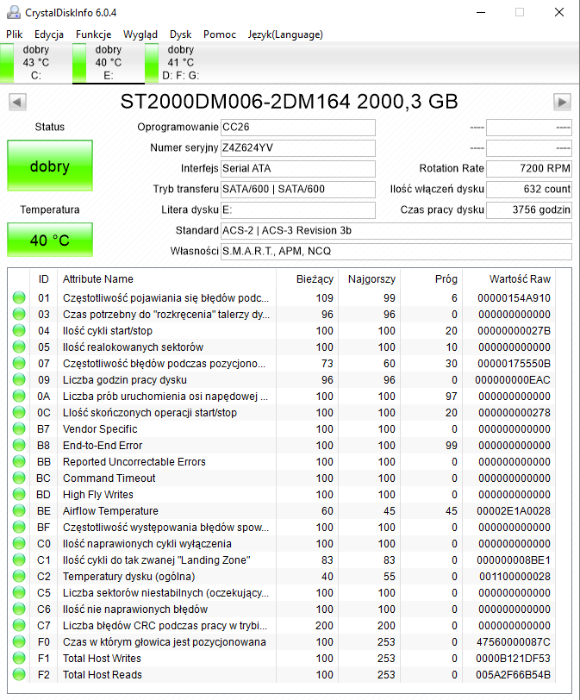The height and width of the screenshot is (700, 580).
Task: Select row 'Ilość realokowanych sektorów'
Action: point(282,347)
